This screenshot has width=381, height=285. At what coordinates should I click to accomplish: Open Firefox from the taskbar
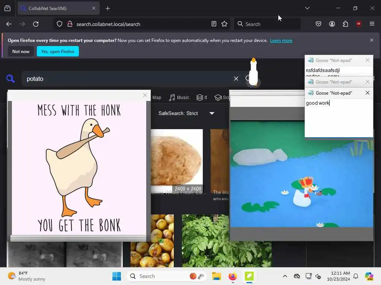coord(233,276)
